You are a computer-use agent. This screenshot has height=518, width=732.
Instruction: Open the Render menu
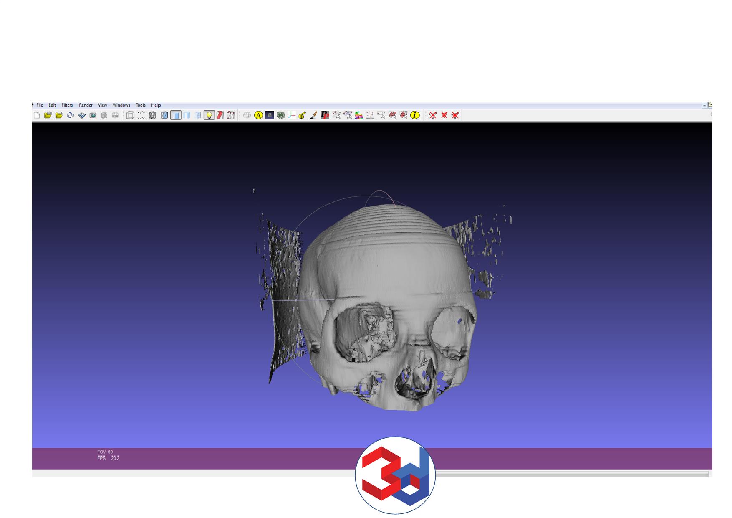coord(86,105)
